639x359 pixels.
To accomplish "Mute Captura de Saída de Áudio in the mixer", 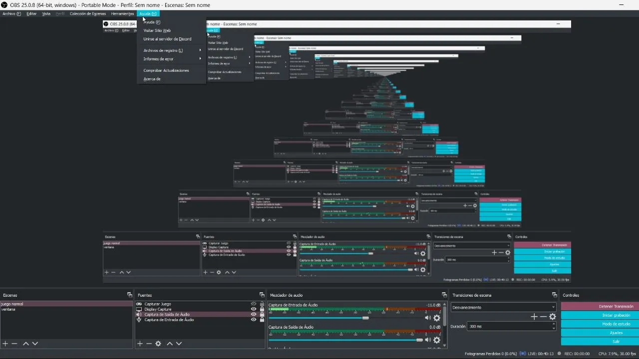I will point(428,340).
